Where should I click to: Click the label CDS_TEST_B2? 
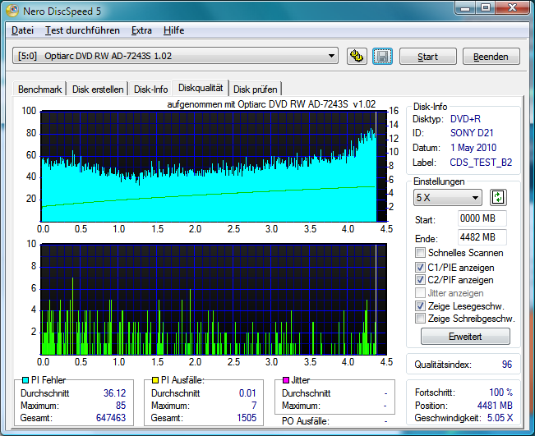point(481,163)
